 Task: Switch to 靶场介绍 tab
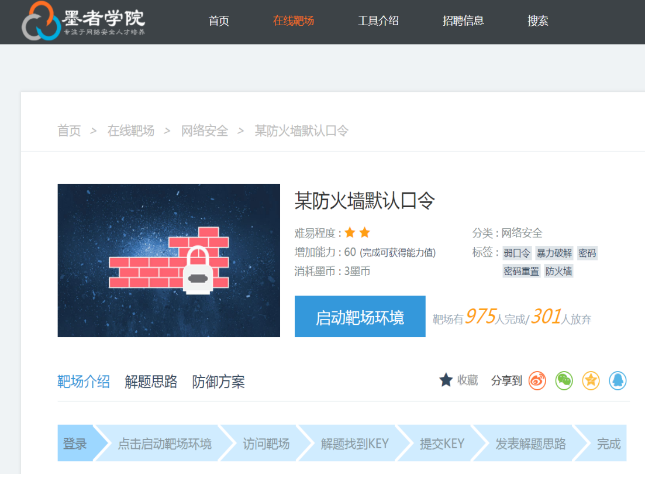(x=84, y=382)
